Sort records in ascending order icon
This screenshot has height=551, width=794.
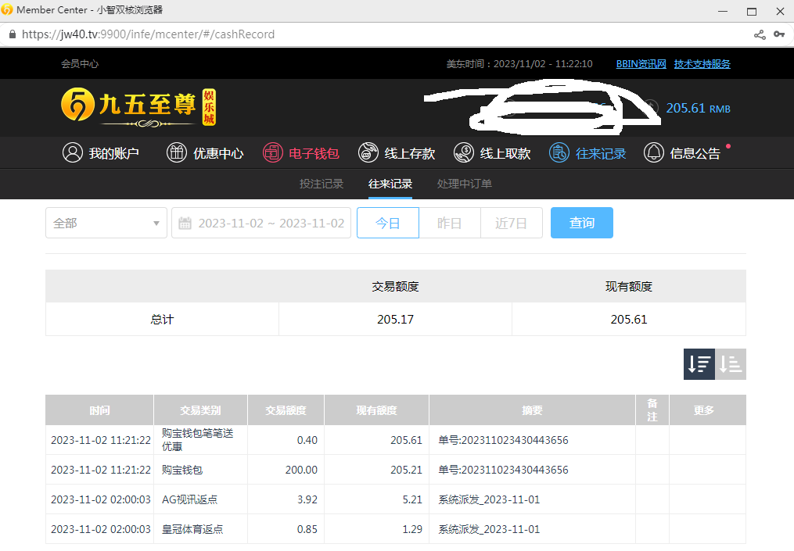pos(731,364)
